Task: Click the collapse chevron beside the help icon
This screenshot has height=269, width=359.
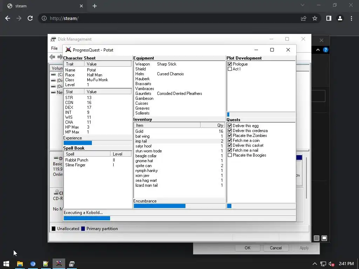Action: (318, 50)
